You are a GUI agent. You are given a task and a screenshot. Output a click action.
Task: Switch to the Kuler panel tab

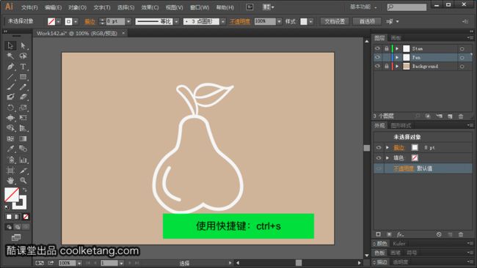click(398, 243)
